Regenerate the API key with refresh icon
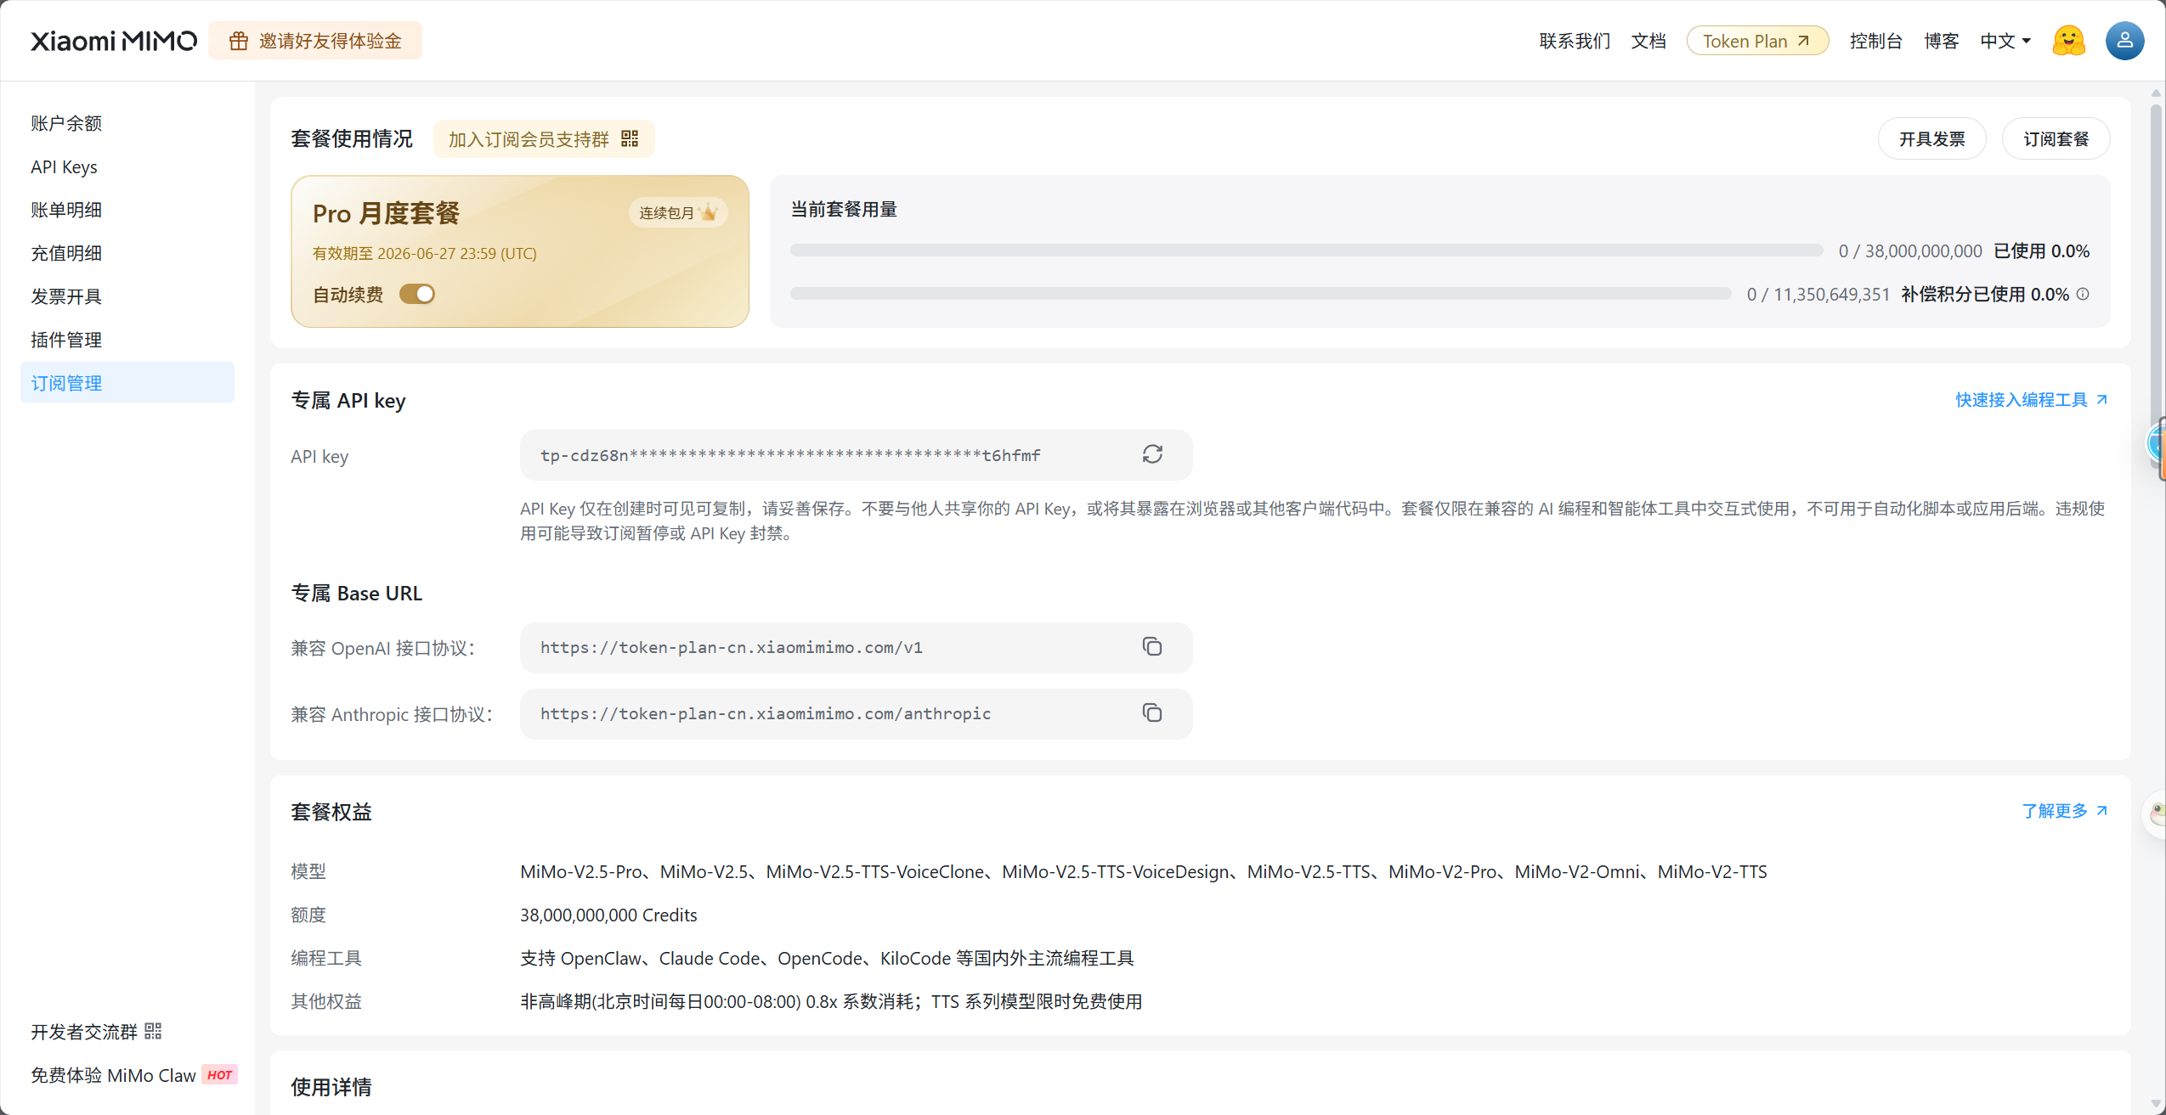2166x1115 pixels. (x=1152, y=454)
